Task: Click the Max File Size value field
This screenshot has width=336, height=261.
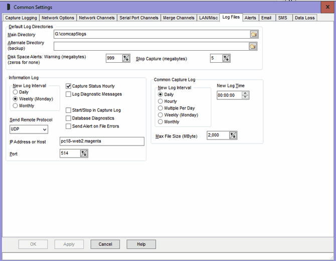Action: click(x=218, y=136)
